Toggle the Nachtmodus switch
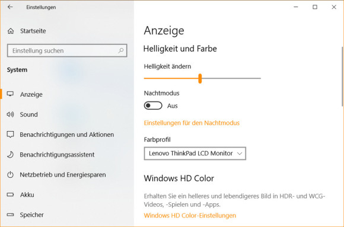344x227 pixels. [153, 105]
